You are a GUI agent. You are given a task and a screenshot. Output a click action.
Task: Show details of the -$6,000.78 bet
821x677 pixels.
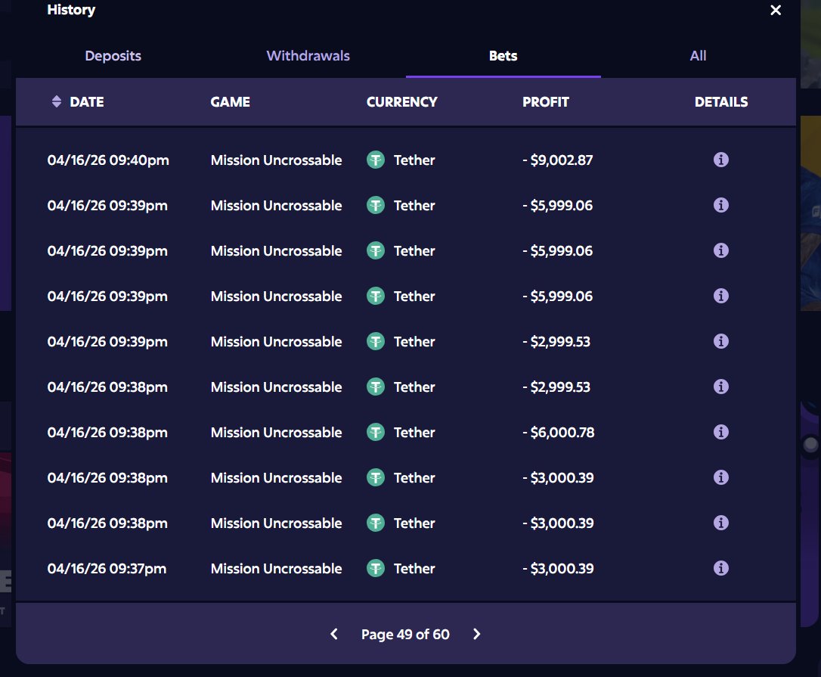[721, 432]
